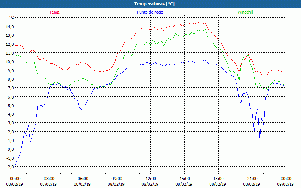Click the 08/02/19 date under 12:00
This screenshot has height=188, width=301.
150,184
